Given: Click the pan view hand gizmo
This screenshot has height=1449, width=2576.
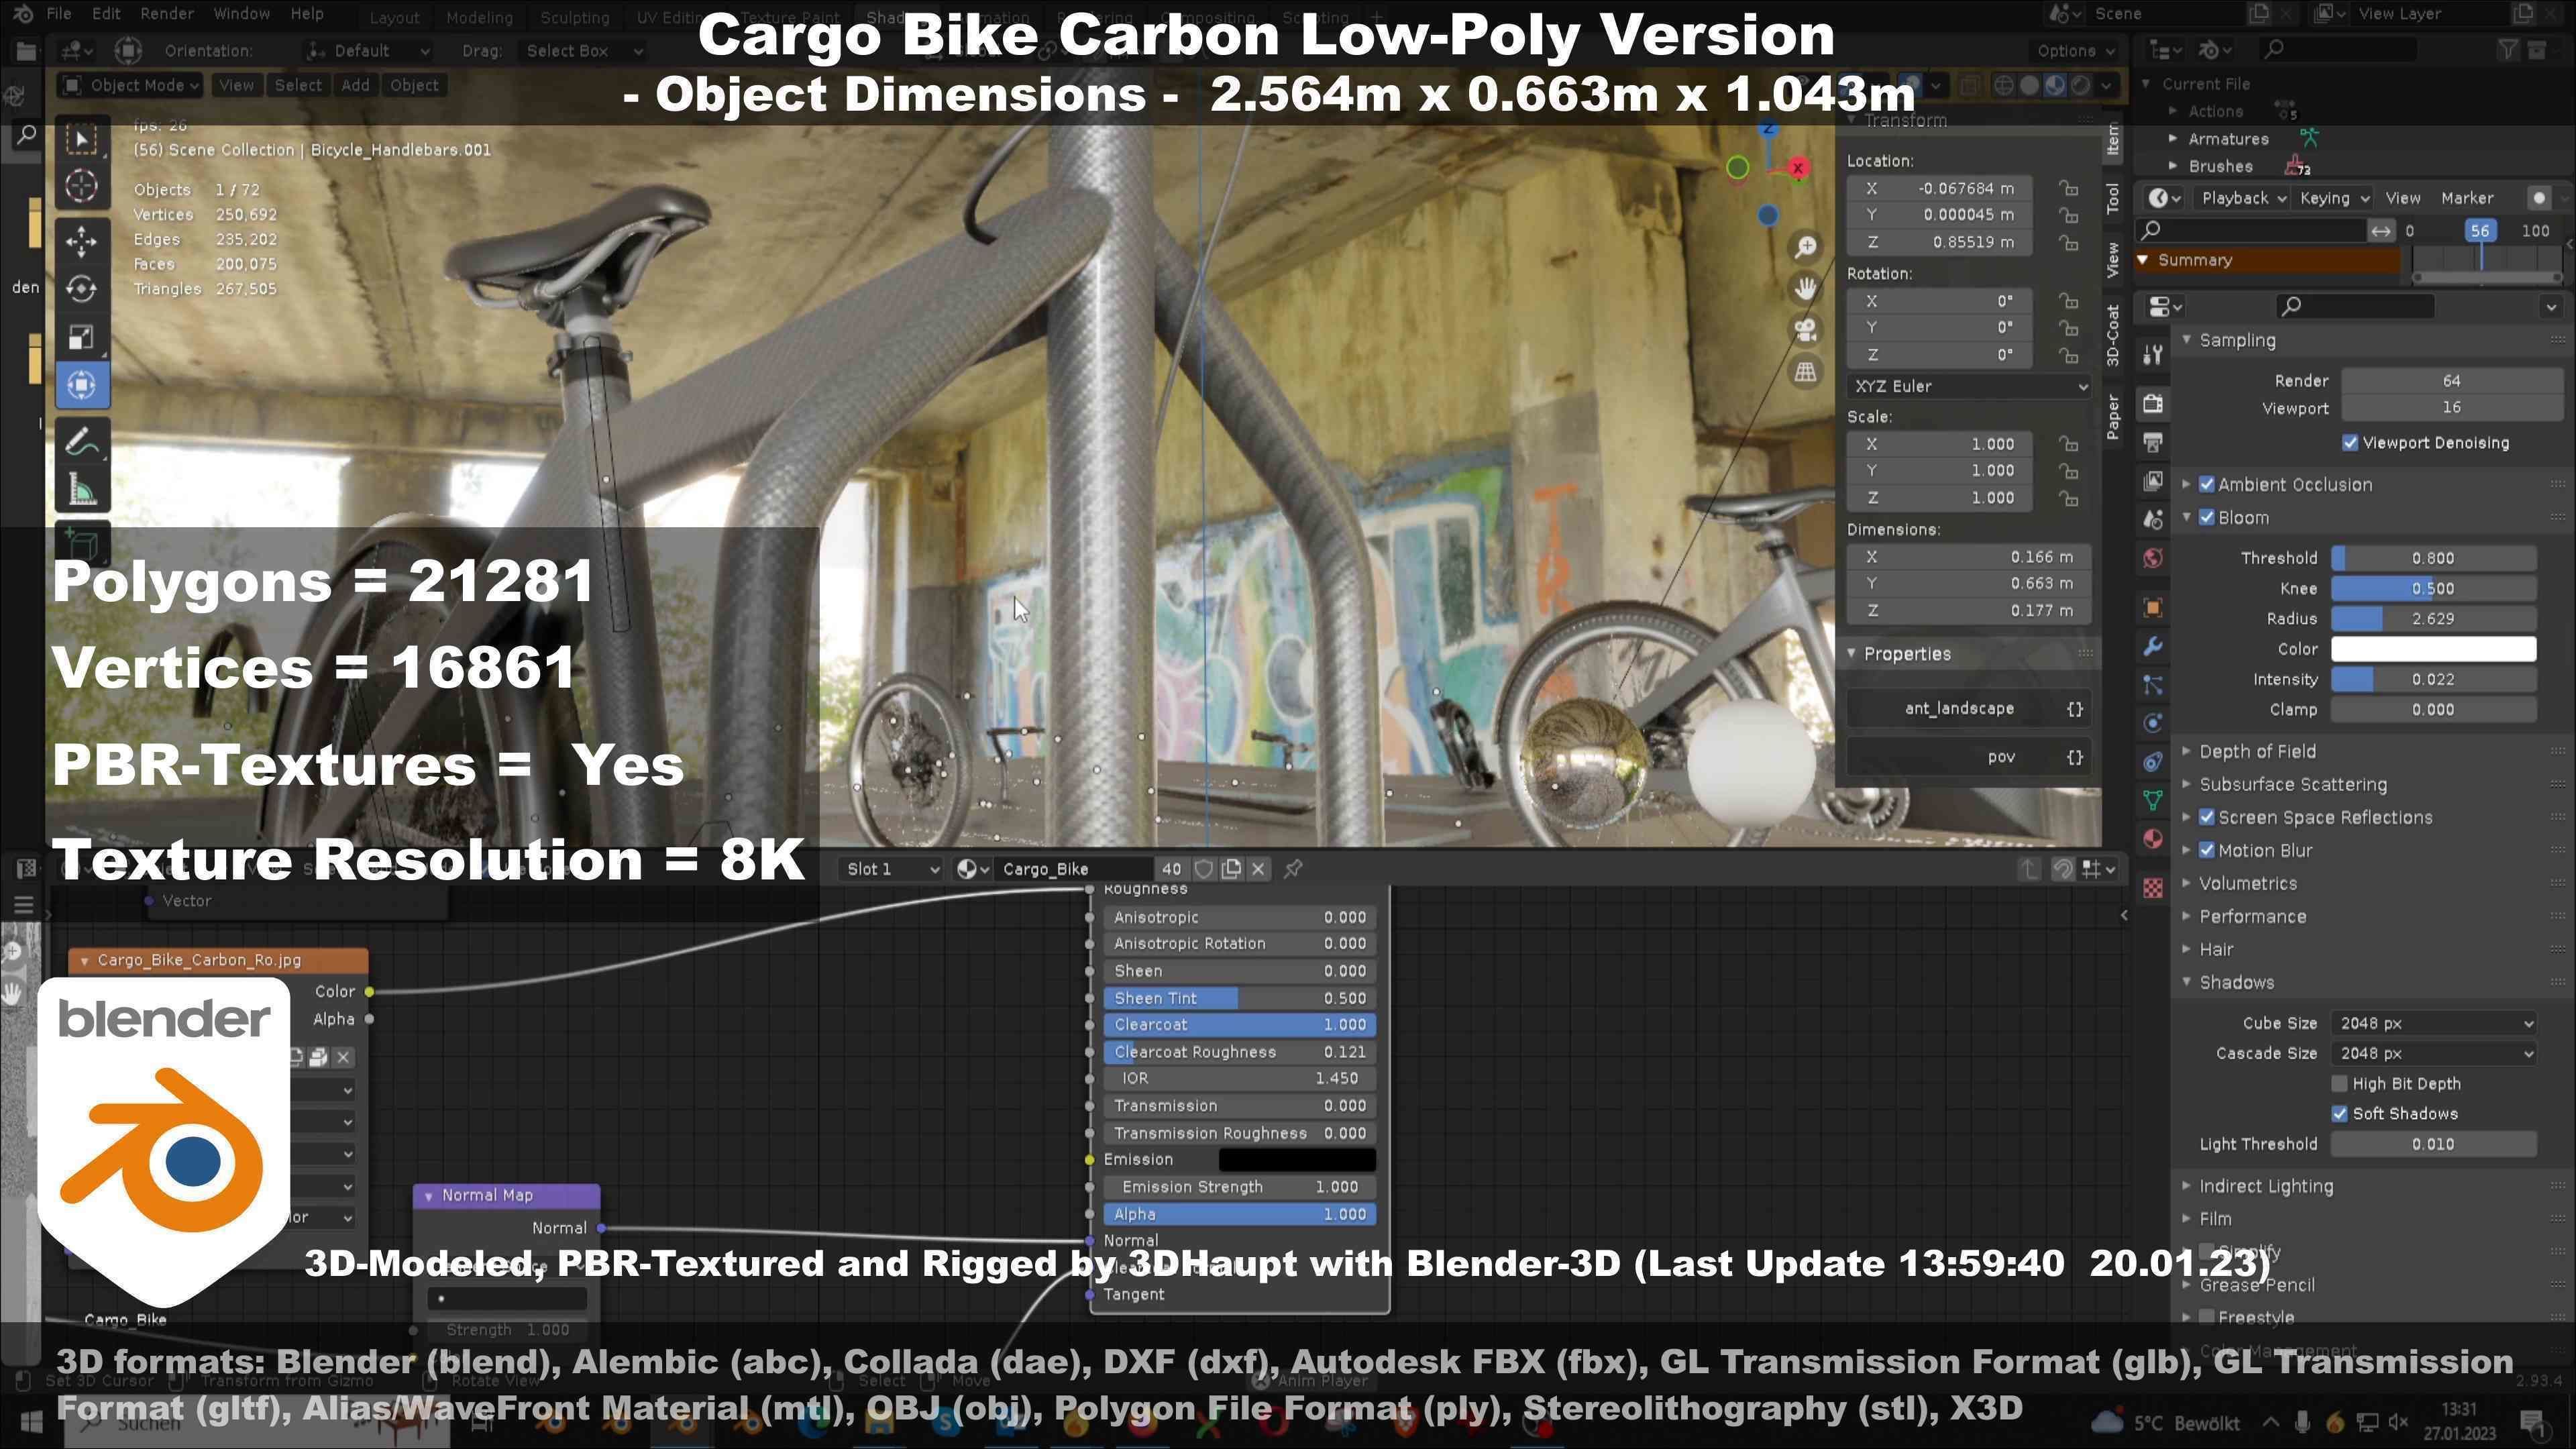Looking at the screenshot, I should point(1805,289).
